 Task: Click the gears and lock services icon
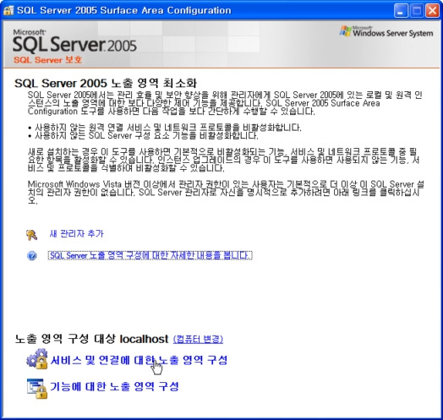pyautogui.click(x=37, y=358)
